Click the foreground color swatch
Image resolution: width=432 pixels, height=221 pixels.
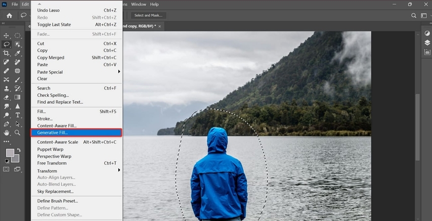click(10, 153)
